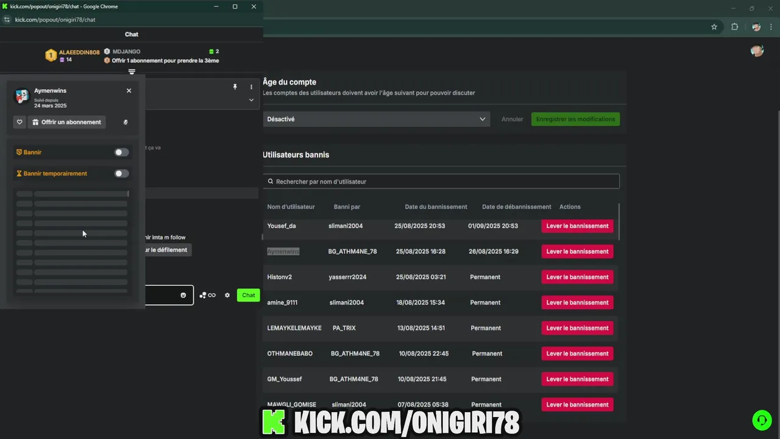The height and width of the screenshot is (439, 780).
Task: Click the mute icon in Aymenwins card
Action: click(126, 122)
